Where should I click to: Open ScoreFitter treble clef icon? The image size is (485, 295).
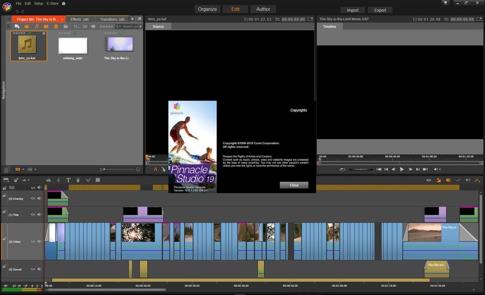coord(59,180)
